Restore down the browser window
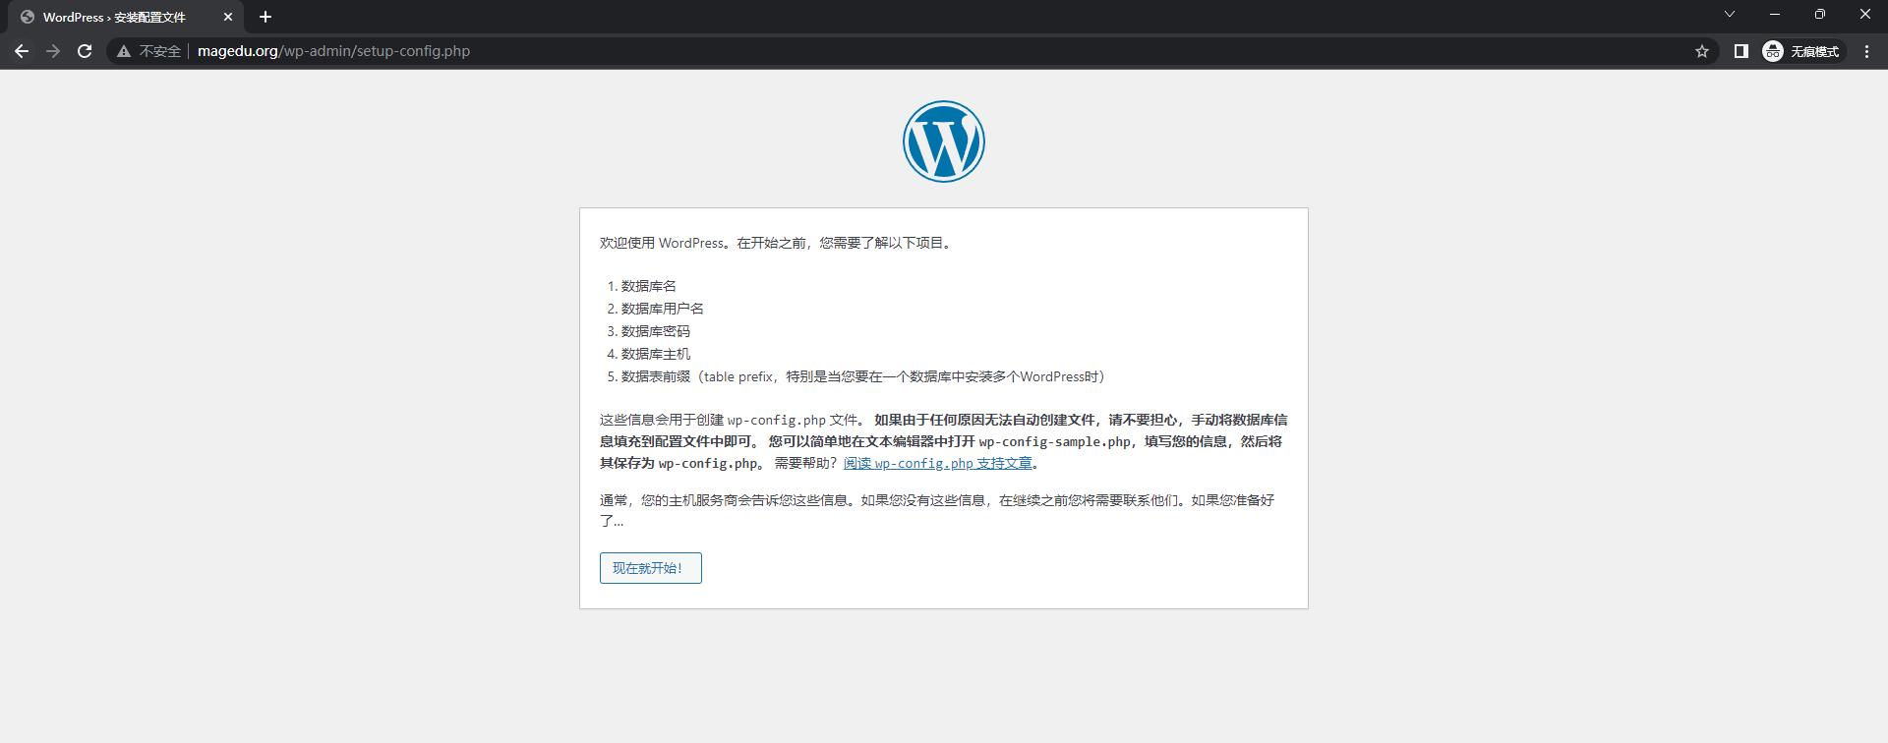The width and height of the screenshot is (1888, 743). tap(1820, 14)
